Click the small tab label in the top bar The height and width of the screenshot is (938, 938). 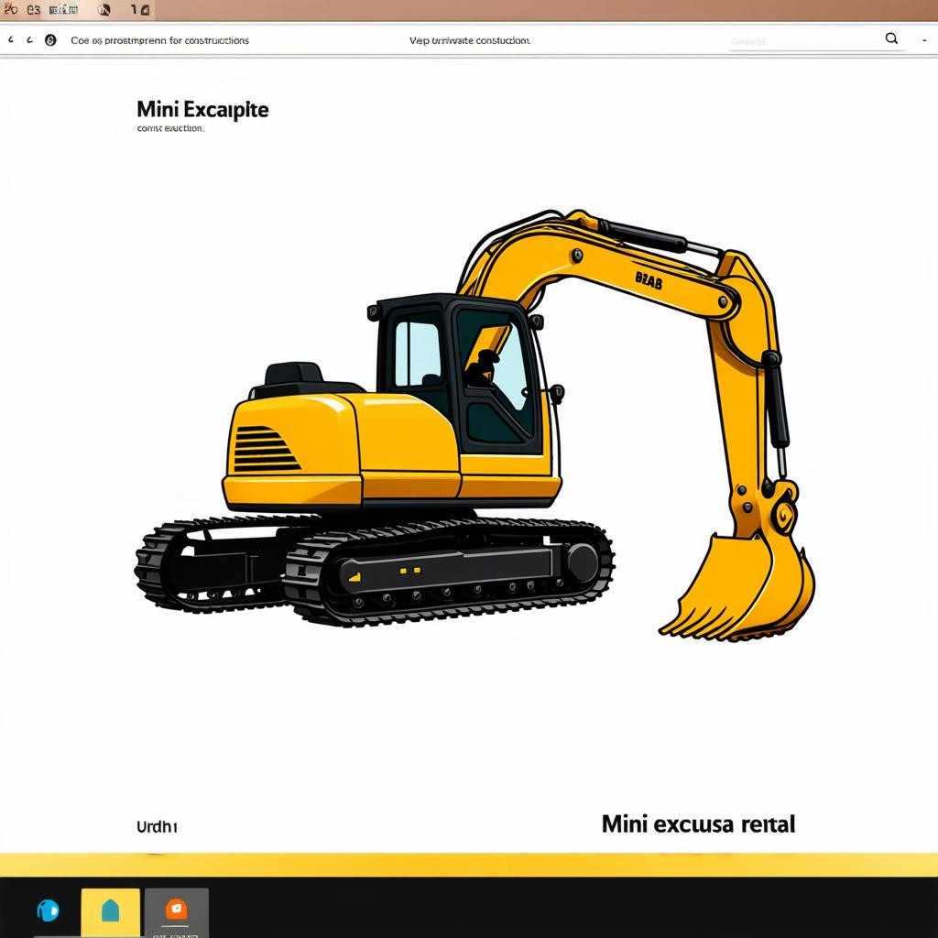(x=62, y=10)
